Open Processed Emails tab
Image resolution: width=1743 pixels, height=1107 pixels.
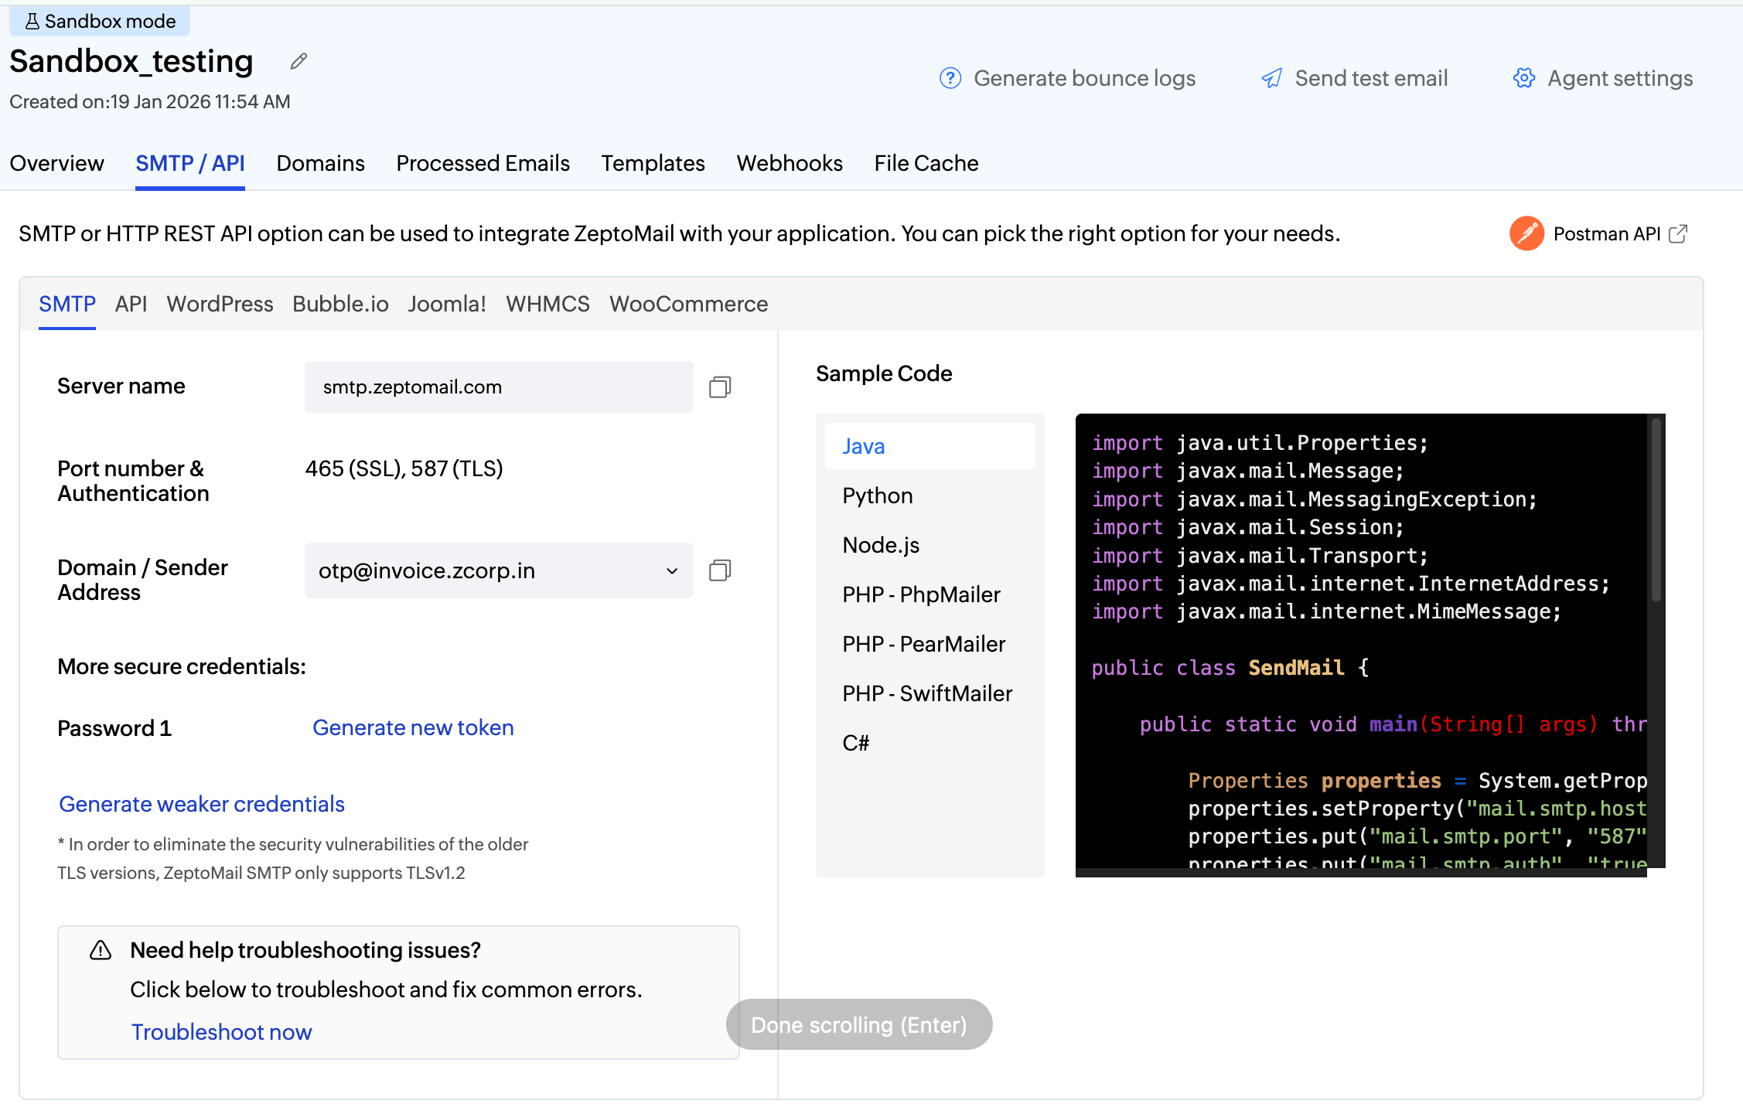[x=483, y=163]
